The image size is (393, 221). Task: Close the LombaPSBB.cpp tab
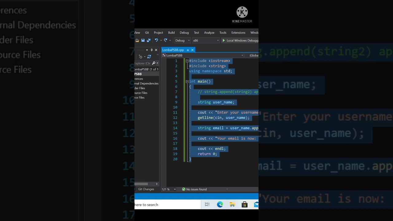tap(193, 50)
